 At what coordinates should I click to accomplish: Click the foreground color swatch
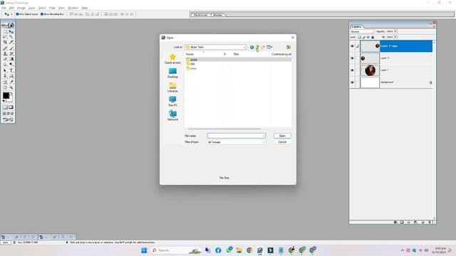pos(6,95)
